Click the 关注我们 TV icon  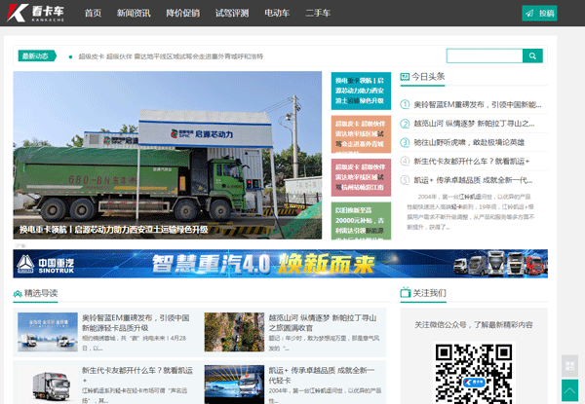(406, 293)
